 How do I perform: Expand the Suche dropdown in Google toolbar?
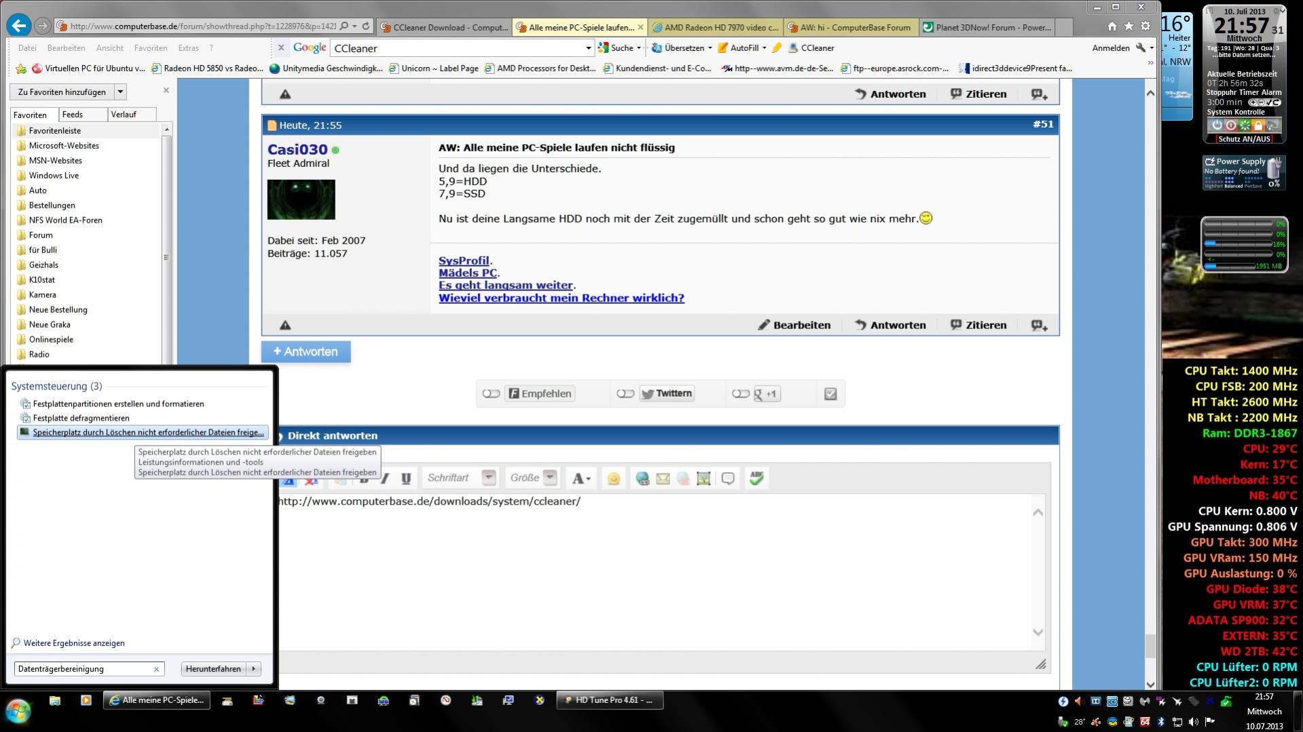pos(638,48)
